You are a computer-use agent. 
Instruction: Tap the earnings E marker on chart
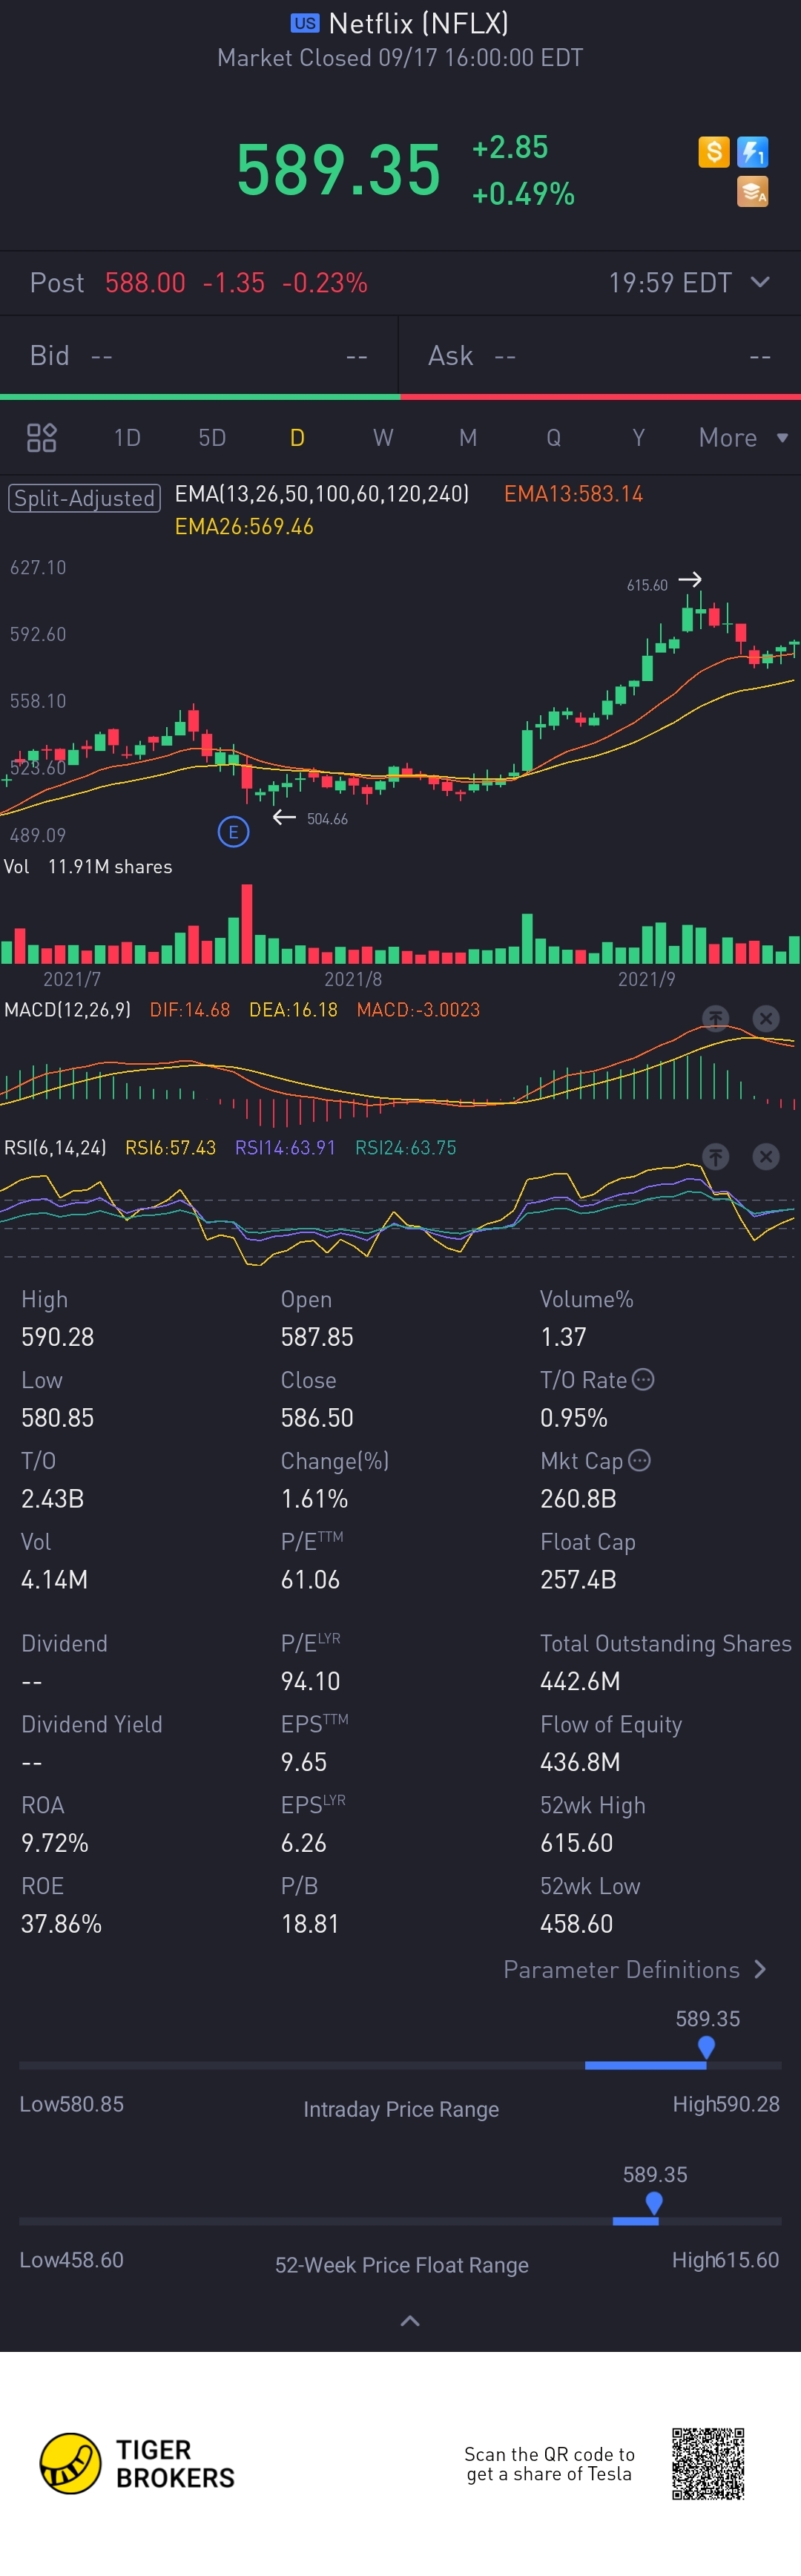pos(233,831)
